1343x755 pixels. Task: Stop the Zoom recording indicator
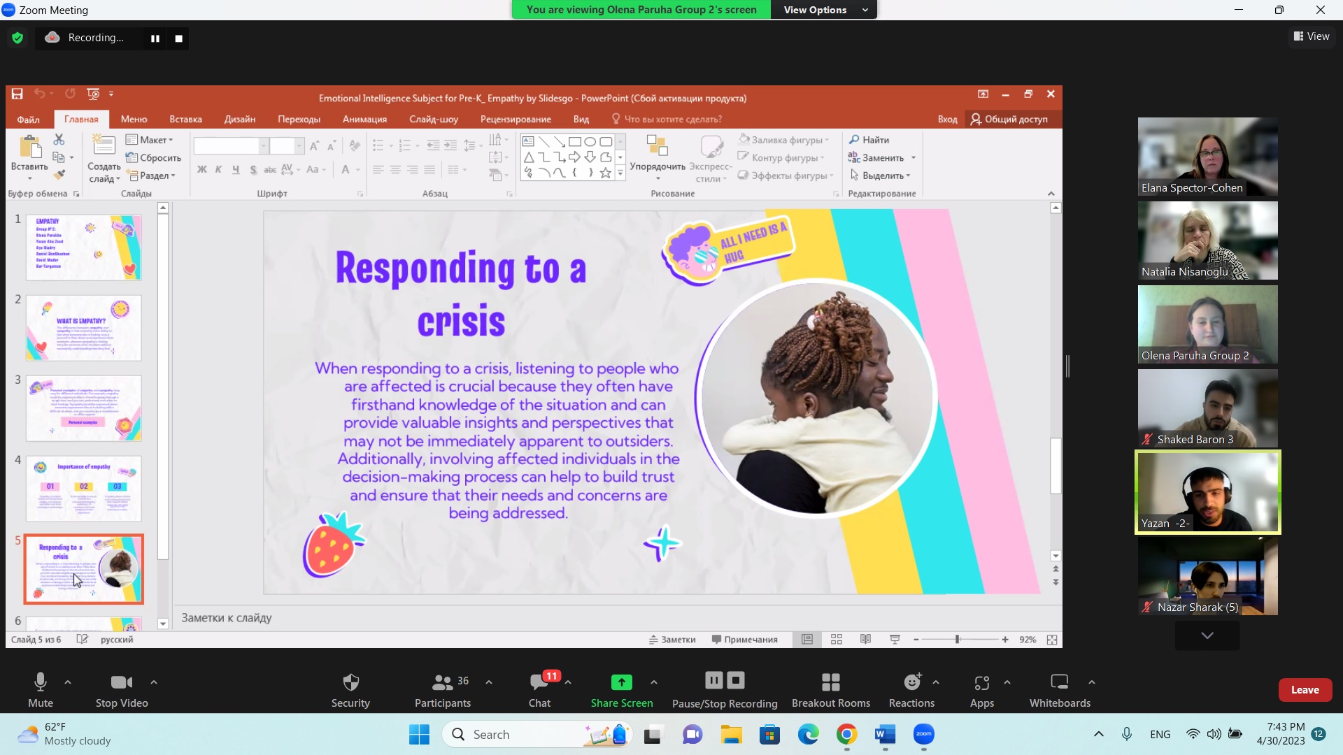pyautogui.click(x=178, y=38)
